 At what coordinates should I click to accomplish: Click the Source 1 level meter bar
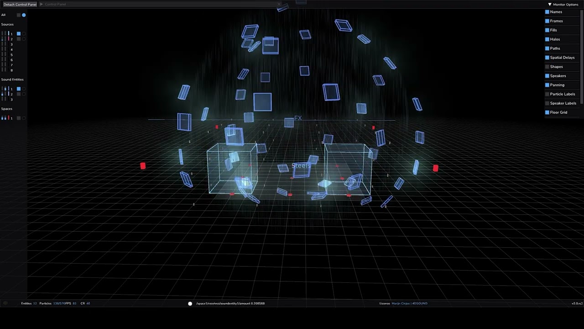[8, 34]
